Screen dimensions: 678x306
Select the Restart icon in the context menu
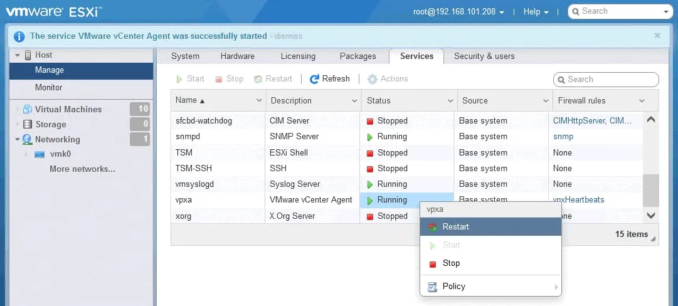[432, 227]
